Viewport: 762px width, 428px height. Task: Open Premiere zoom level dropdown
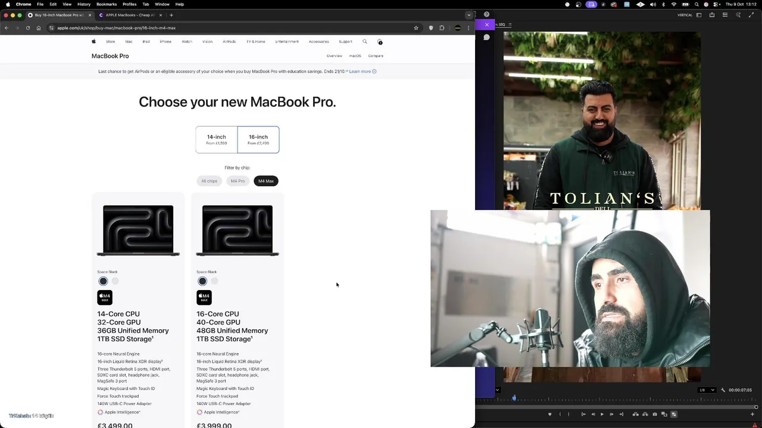click(x=498, y=390)
